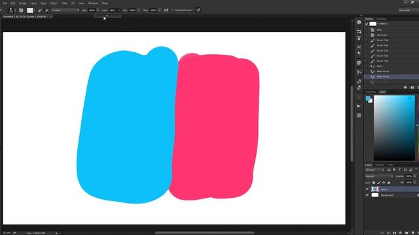This screenshot has height=235, width=419.
Task: Open the Actions play panel icon
Action: [x=359, y=106]
